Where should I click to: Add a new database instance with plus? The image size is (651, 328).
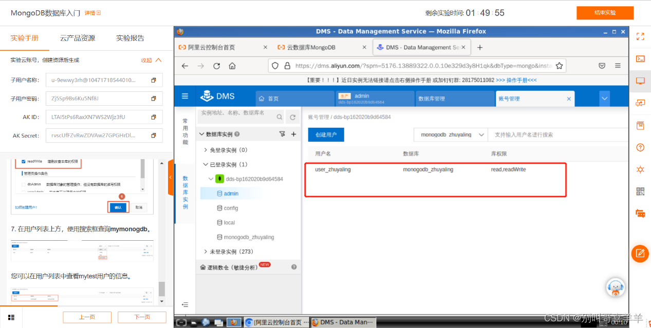coord(294,134)
